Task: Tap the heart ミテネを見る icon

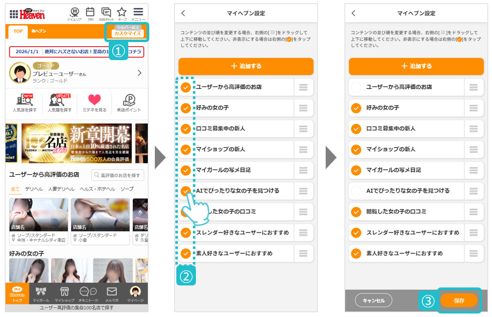Action: tap(94, 103)
